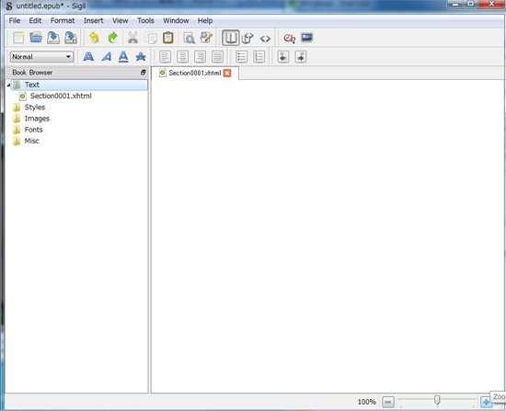Click the Insert image icon

coord(307,38)
